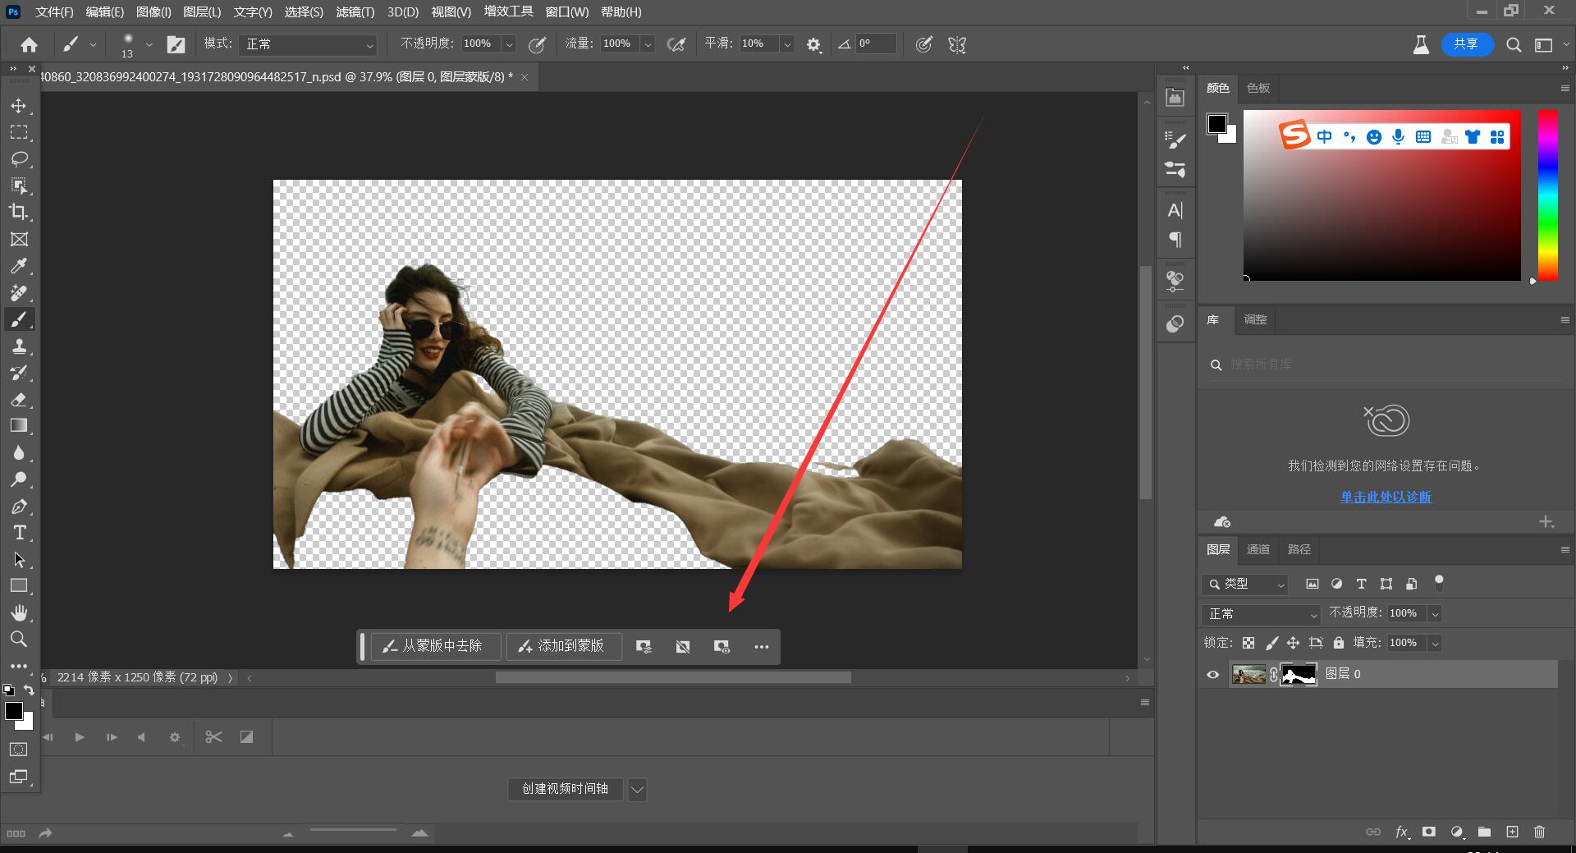The image size is (1576, 853).
Task: Switch to the 路径 tab
Action: click(1299, 549)
